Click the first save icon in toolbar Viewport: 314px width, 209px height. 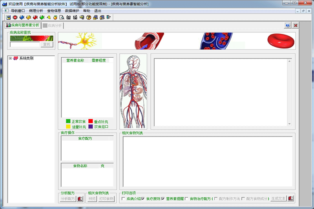8,17
